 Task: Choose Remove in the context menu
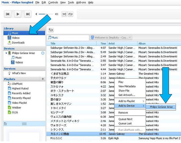tap(130, 113)
